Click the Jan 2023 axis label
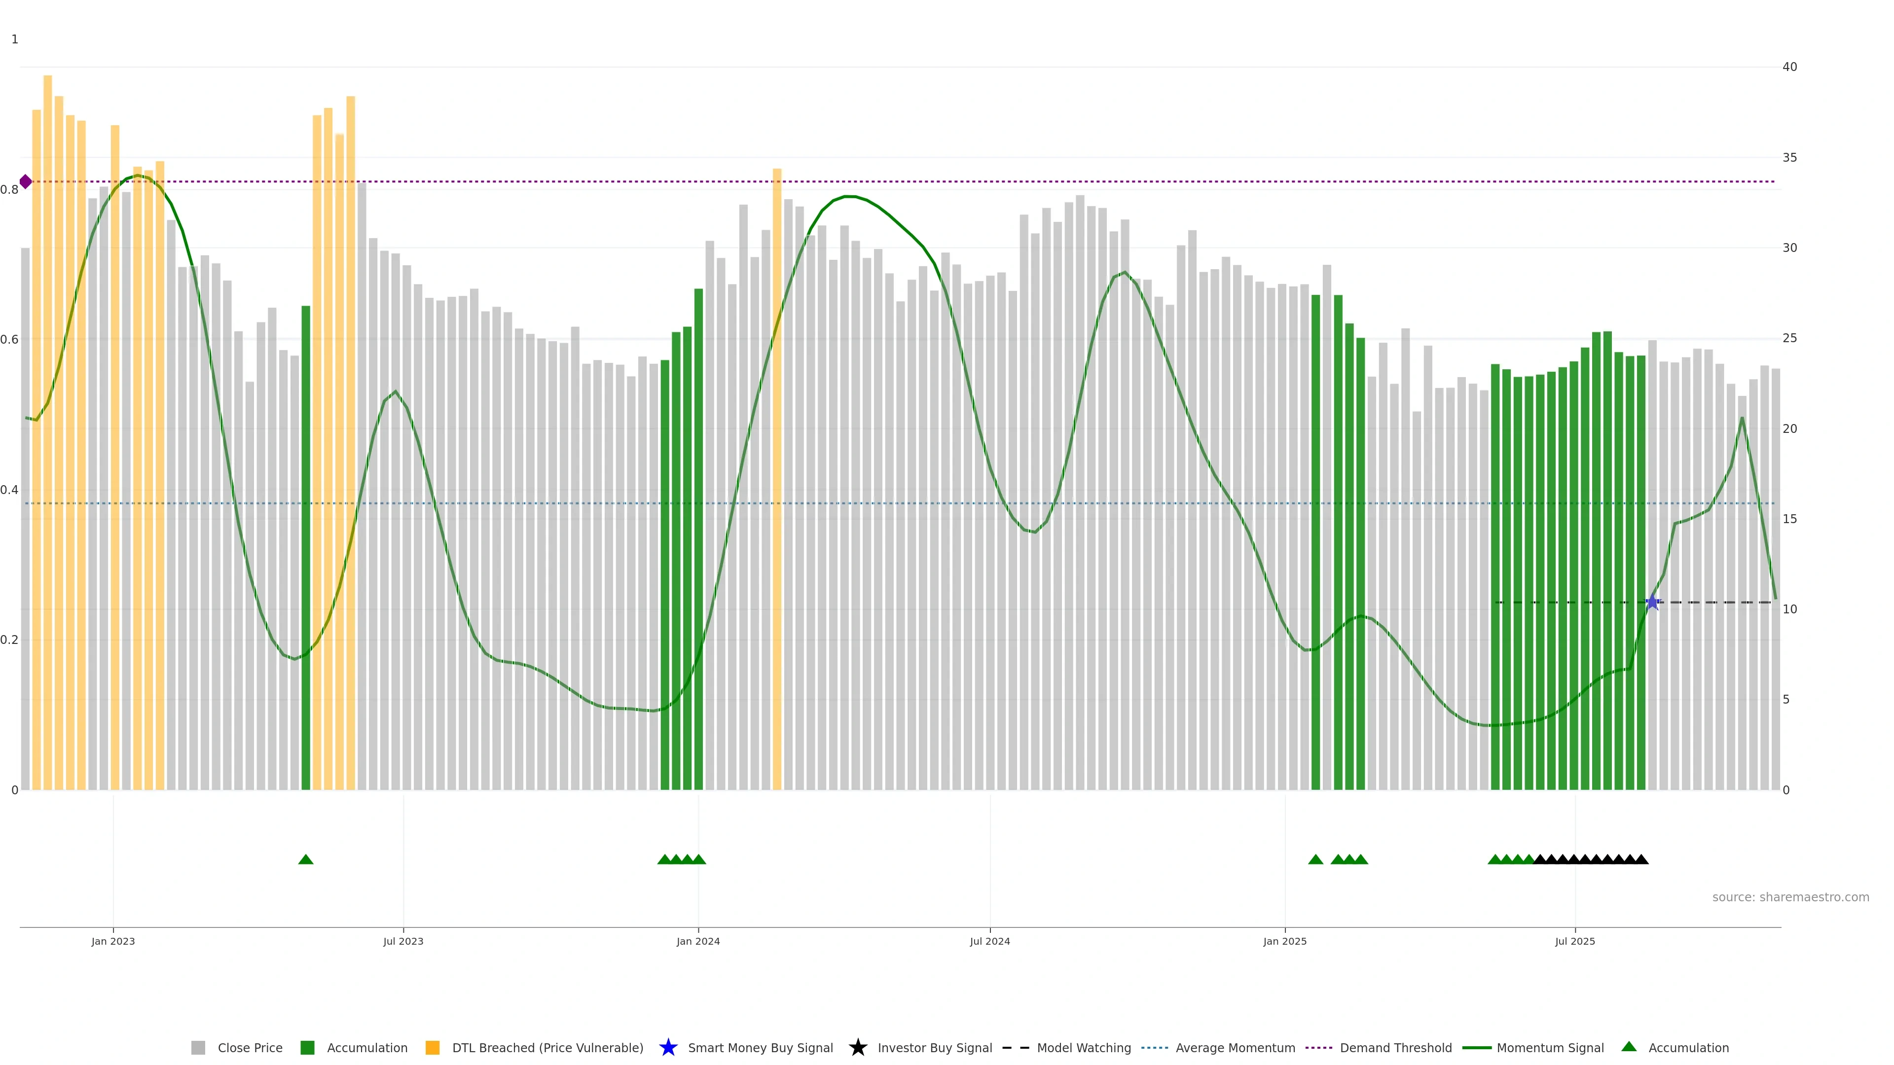The width and height of the screenshot is (1894, 1065). 113,942
